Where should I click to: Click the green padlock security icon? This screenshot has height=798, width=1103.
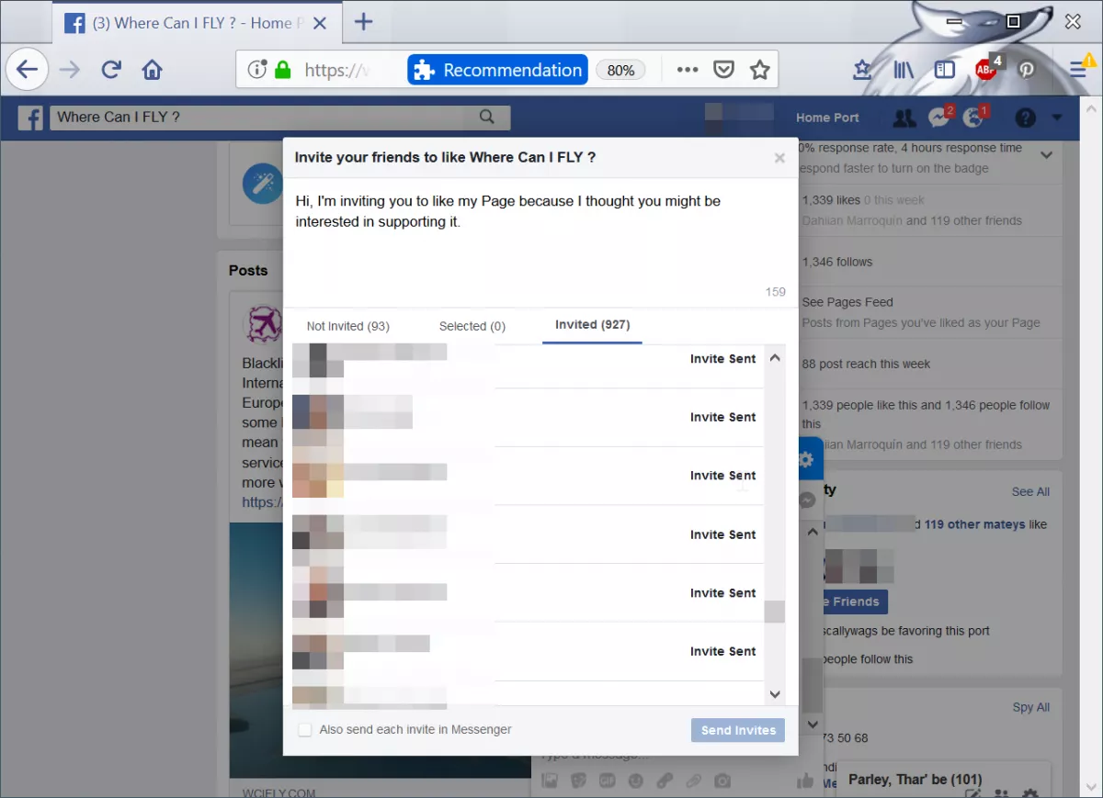click(283, 70)
